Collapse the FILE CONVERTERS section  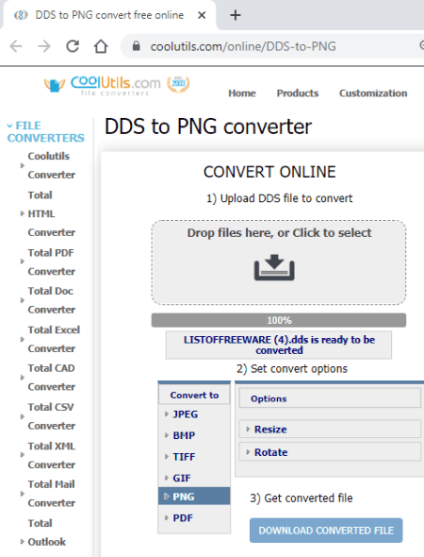[x=45, y=131]
